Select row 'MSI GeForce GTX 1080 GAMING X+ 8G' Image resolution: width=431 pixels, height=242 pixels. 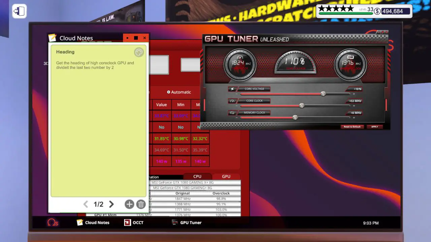[195, 183]
